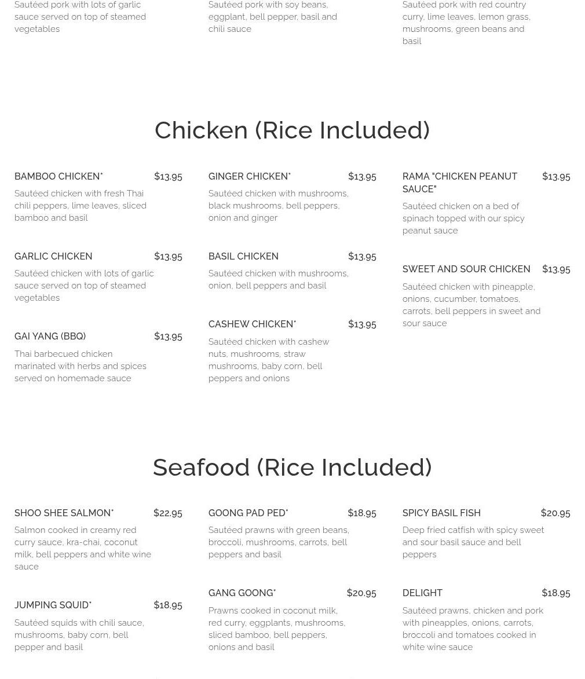
Task: Select the Ginger Chicken dish name
Action: pos(250,176)
